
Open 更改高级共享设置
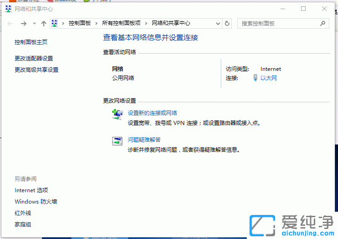(36, 70)
